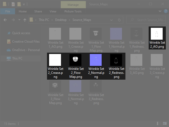Viewport: 169px width, 127px height.
Task: Select Wrinkle Set 2_Flow Map.png thumbnail
Action: (76, 60)
